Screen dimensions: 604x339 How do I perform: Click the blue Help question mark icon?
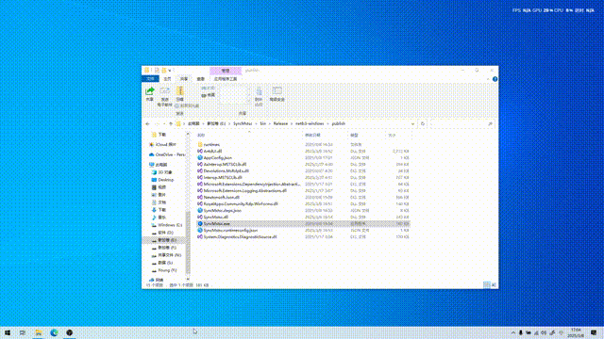pos(495,79)
